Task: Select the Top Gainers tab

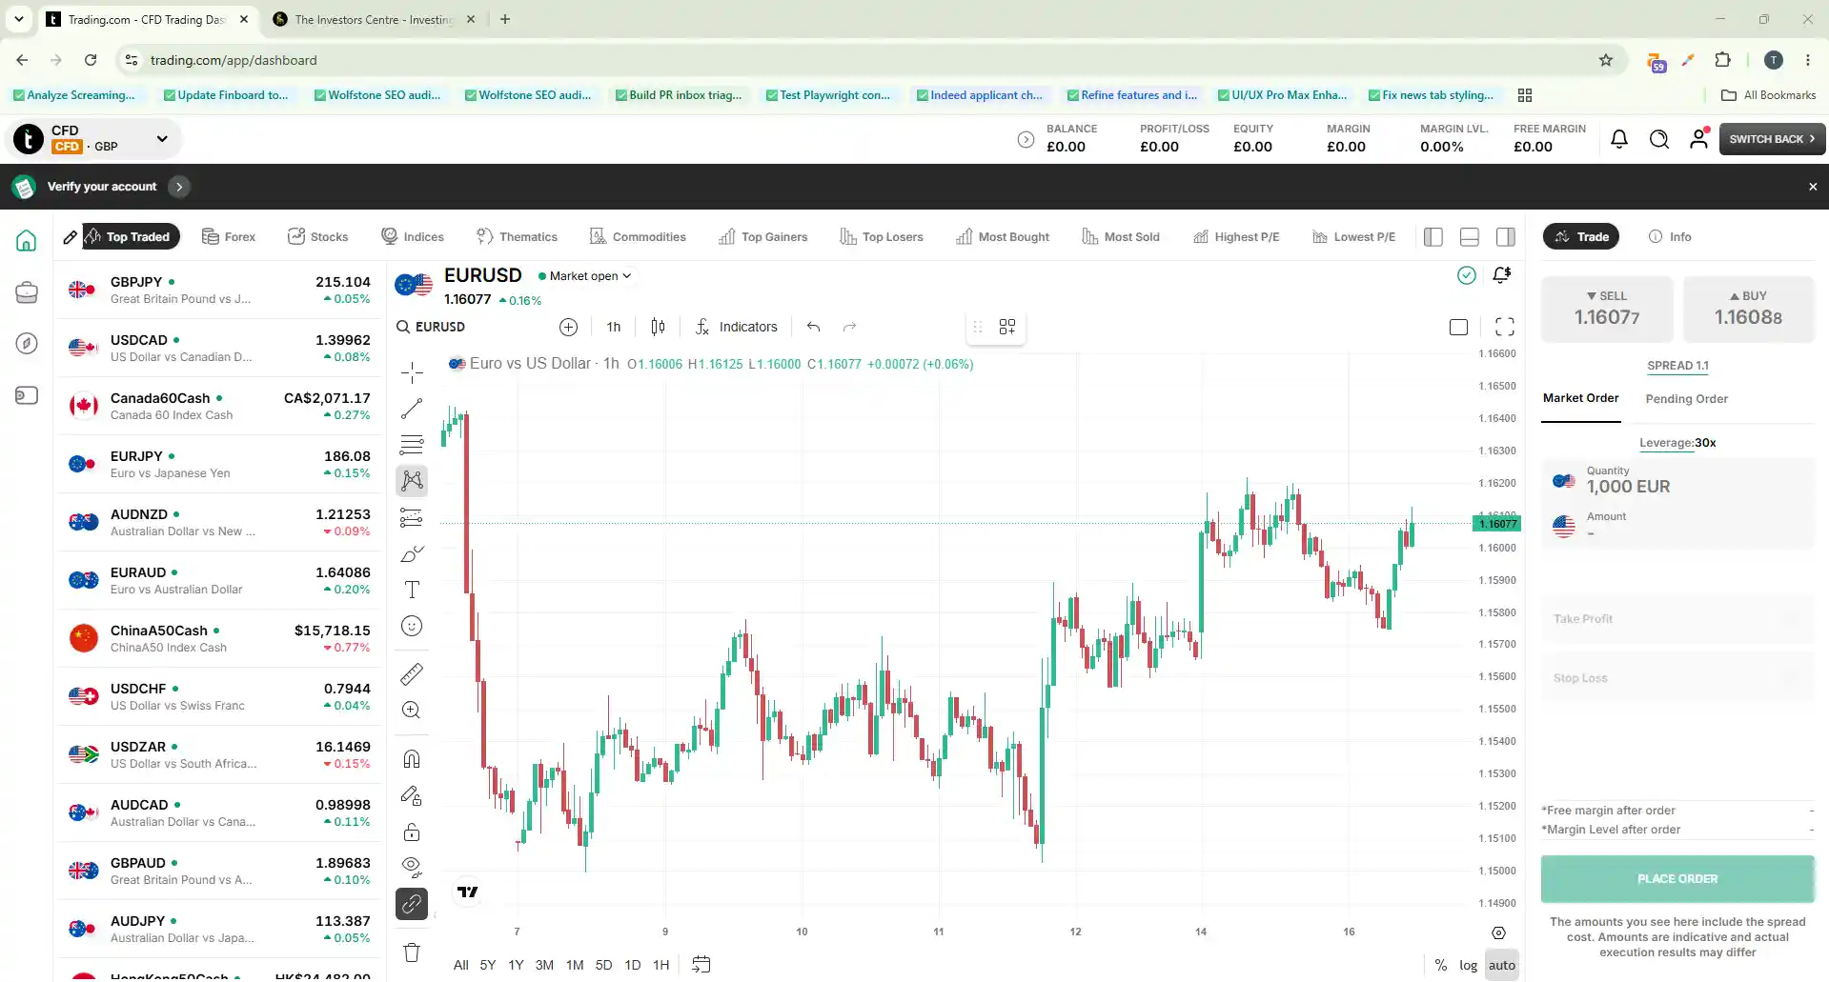Action: 762,237
